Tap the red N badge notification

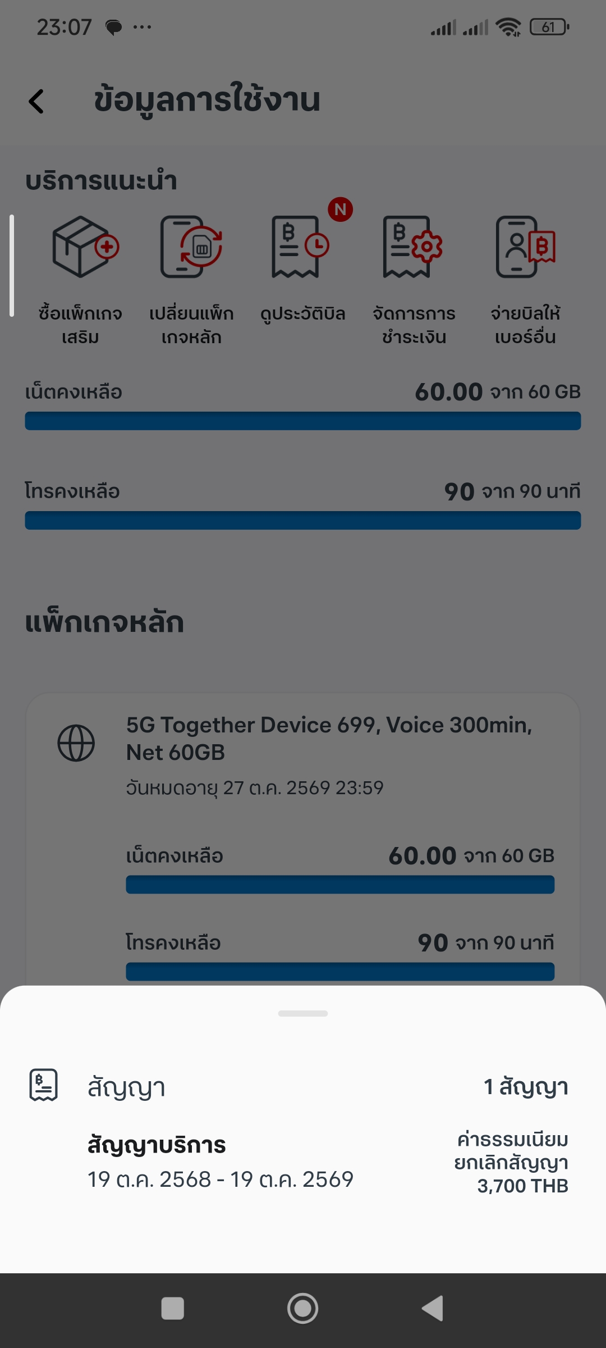point(341,210)
